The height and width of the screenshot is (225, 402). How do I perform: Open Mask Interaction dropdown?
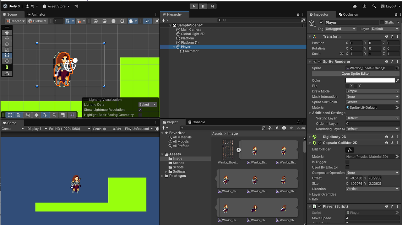click(x=372, y=97)
